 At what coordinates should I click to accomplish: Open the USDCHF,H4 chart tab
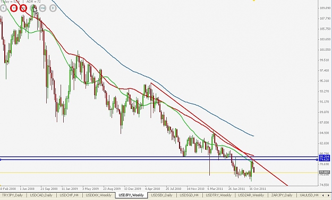point(69,195)
